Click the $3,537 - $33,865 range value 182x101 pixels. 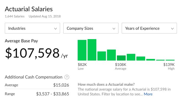(x=53, y=94)
